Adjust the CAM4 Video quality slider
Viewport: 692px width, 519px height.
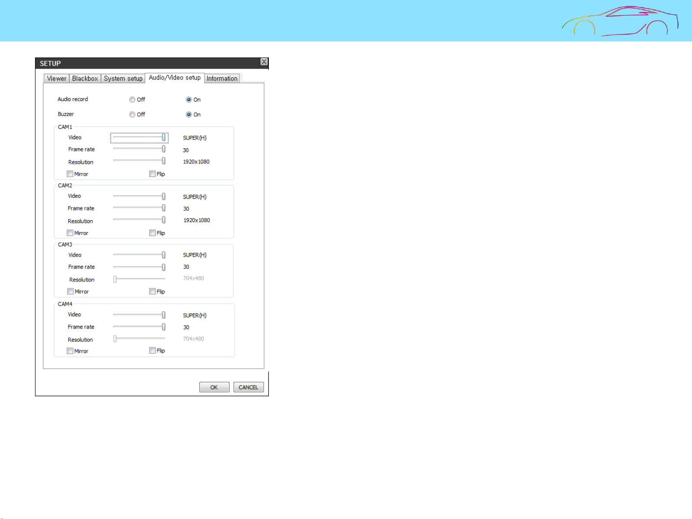(x=139, y=315)
